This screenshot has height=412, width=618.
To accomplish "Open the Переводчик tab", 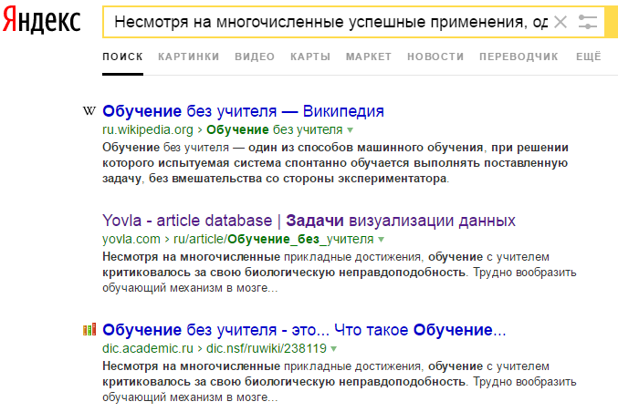I will [x=518, y=57].
